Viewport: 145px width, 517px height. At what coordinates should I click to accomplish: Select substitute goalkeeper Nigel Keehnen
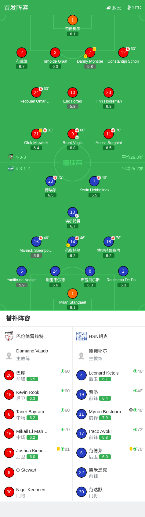pos(36,492)
